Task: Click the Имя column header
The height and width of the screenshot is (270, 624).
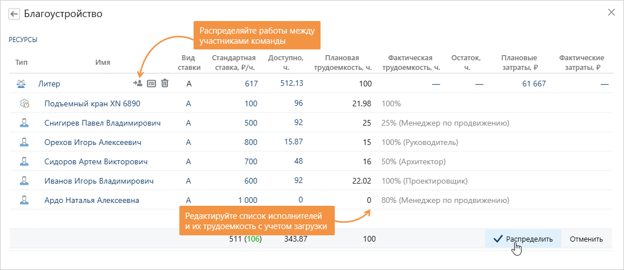Action: click(102, 63)
